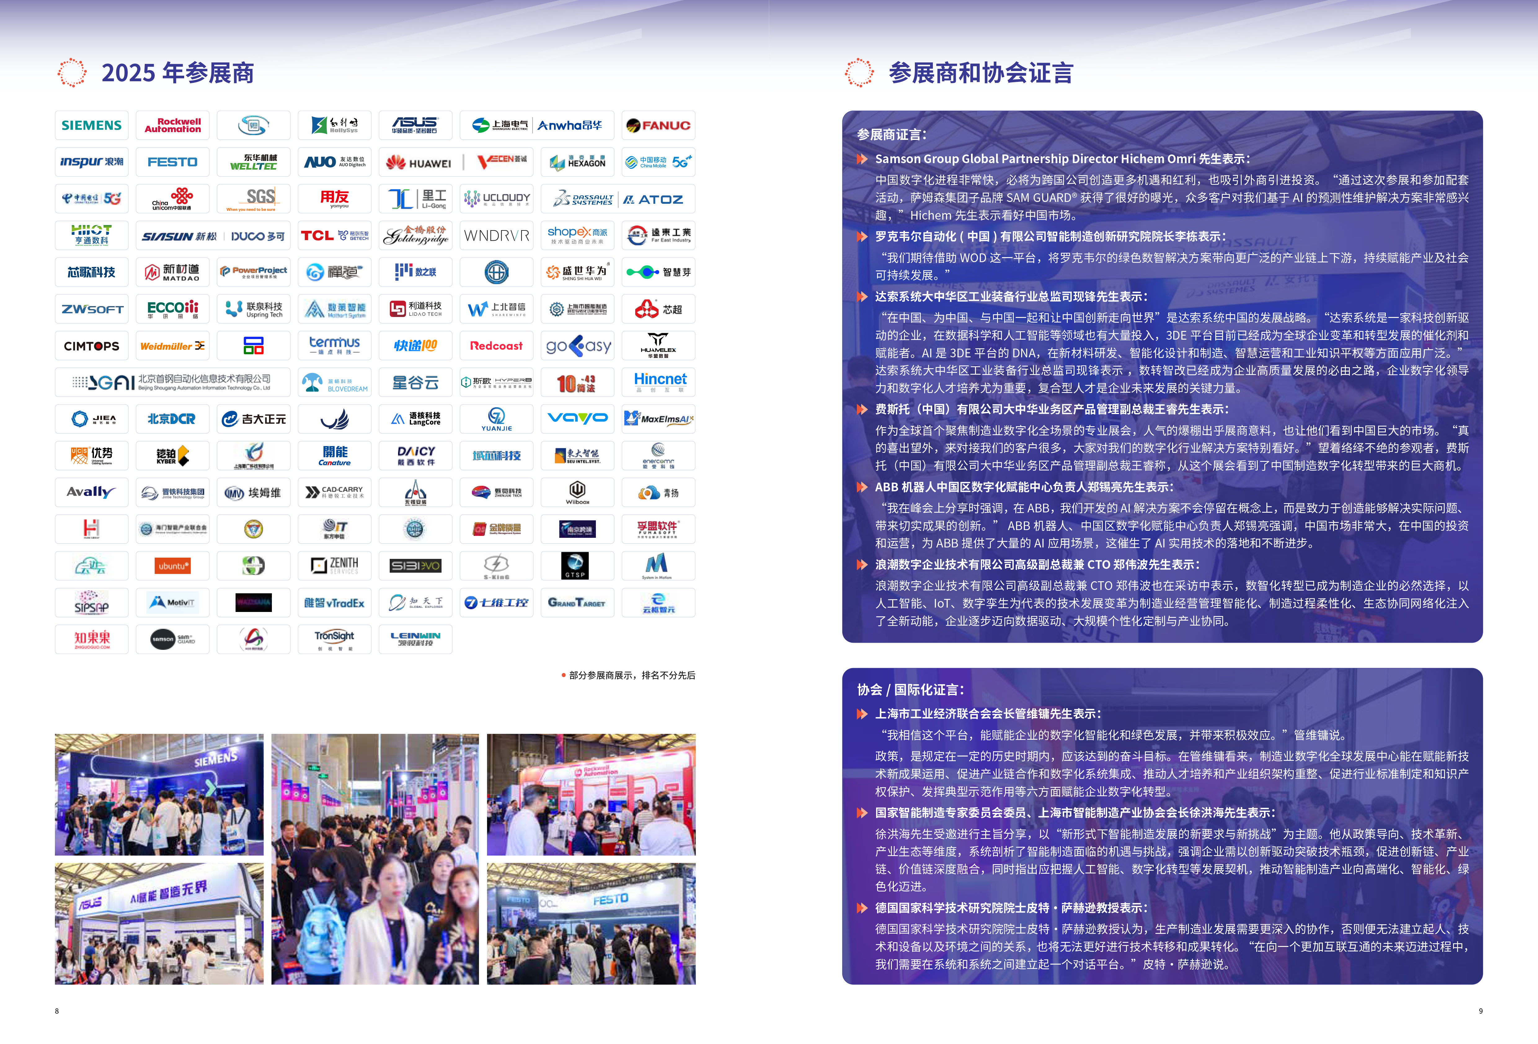Click the FESTO logo tile
This screenshot has width=1538, height=1044.
(172, 162)
